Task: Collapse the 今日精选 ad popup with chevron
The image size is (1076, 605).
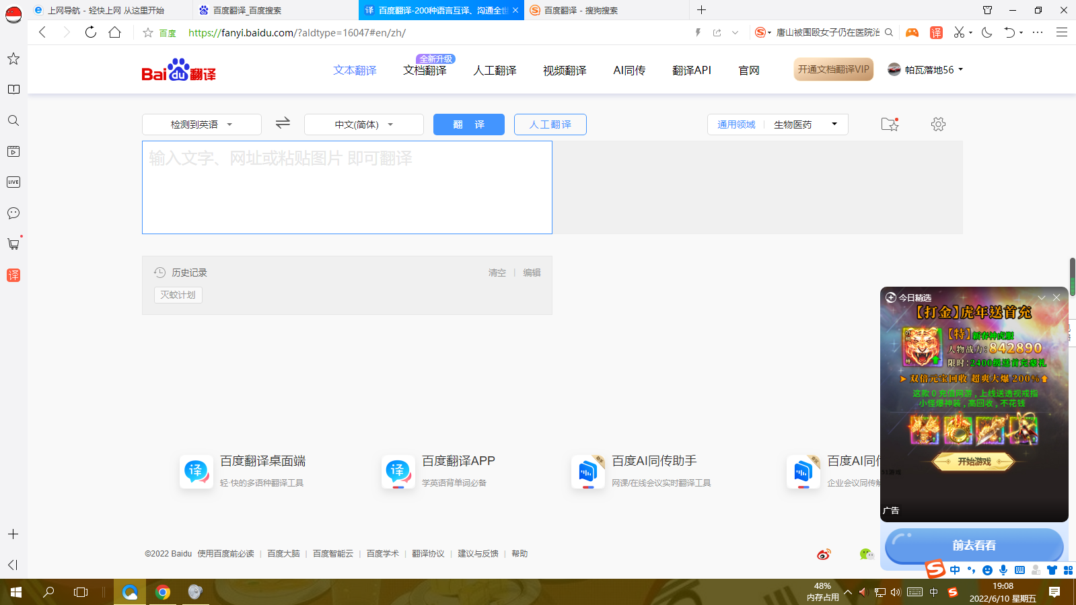Action: (1042, 297)
